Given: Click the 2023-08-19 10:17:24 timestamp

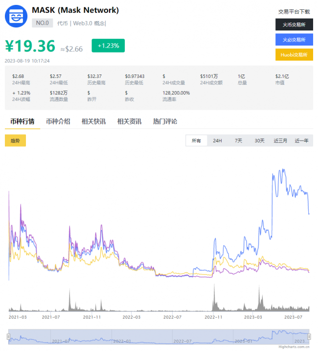Looking at the screenshot, I should tap(27, 61).
